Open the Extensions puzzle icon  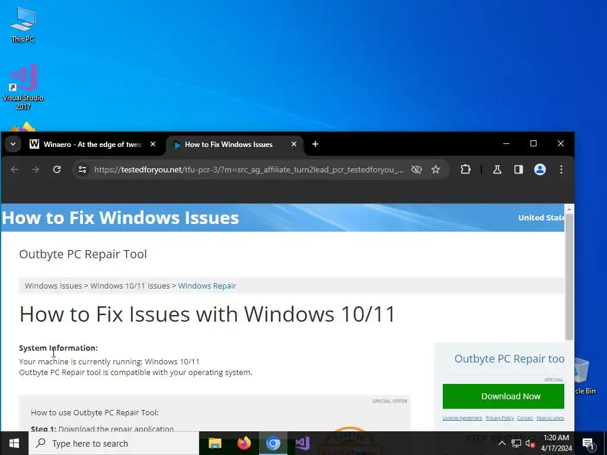tap(466, 169)
